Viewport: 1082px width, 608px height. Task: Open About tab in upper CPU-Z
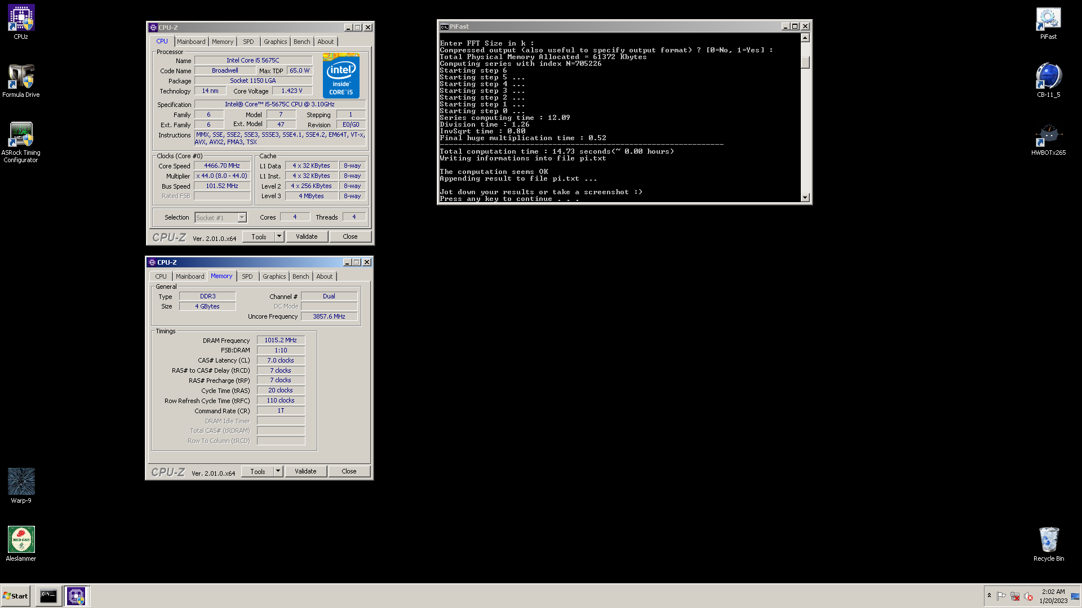326,42
